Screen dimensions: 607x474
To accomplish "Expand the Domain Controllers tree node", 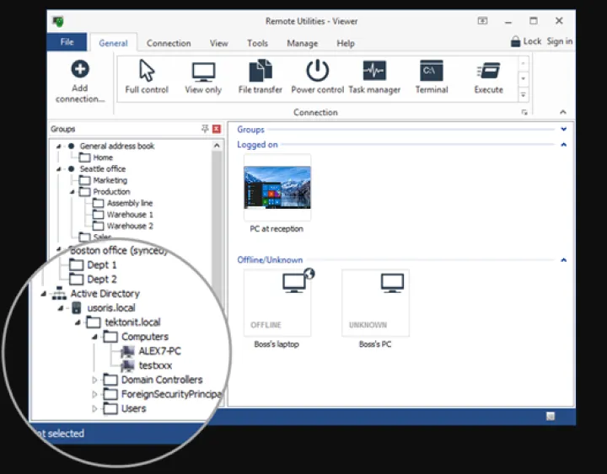I will (x=94, y=381).
